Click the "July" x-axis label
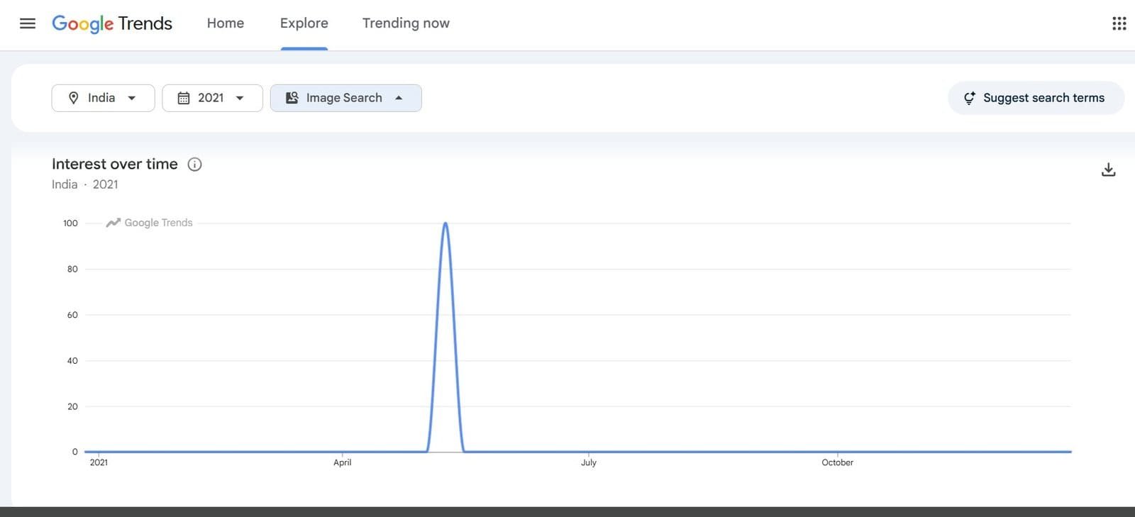The image size is (1135, 517). pos(589,462)
